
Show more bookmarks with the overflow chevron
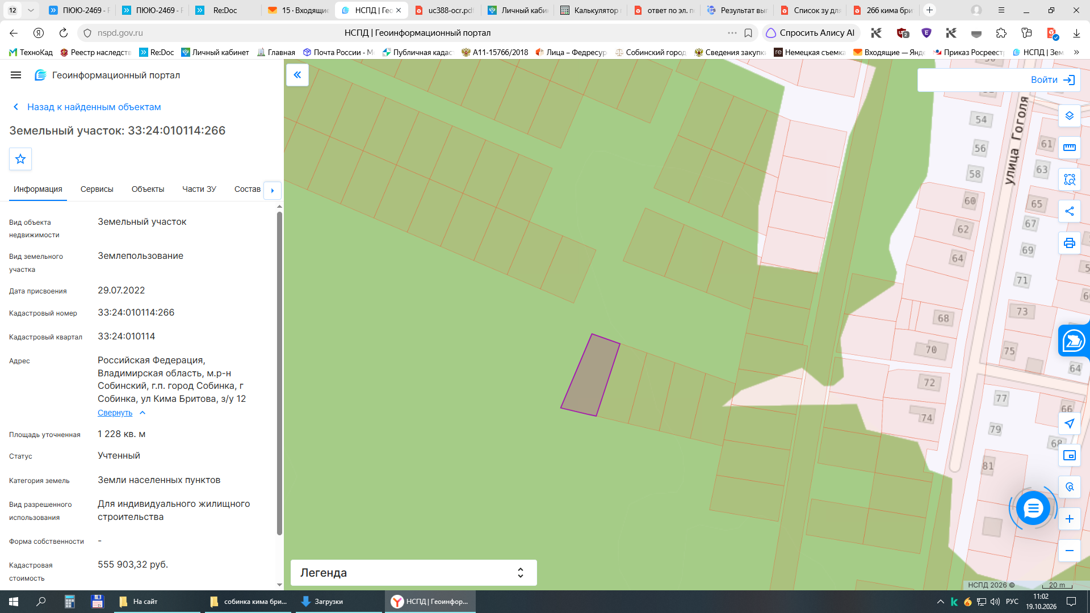1076,52
